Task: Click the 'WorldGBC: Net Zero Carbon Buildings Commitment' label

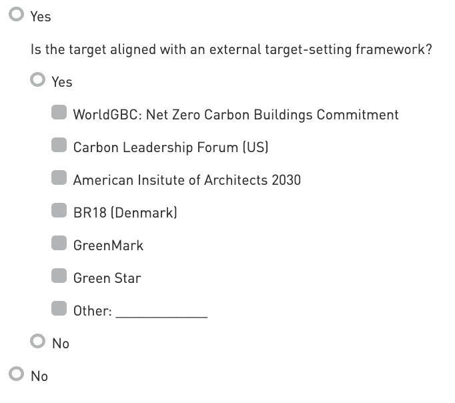Action: click(236, 115)
